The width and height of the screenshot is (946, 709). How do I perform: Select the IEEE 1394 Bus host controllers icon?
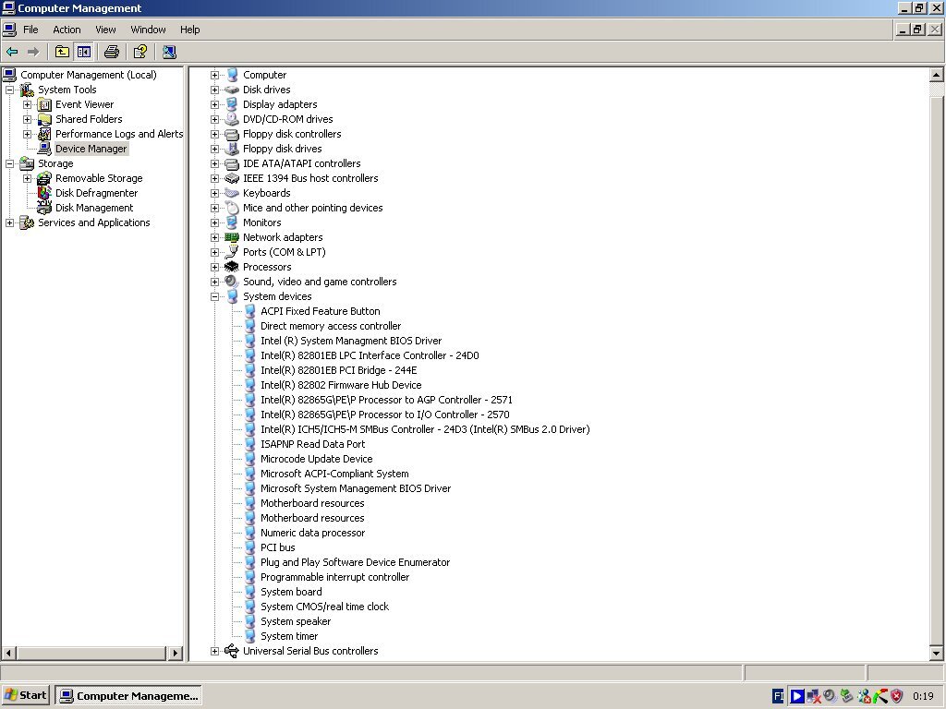(232, 178)
